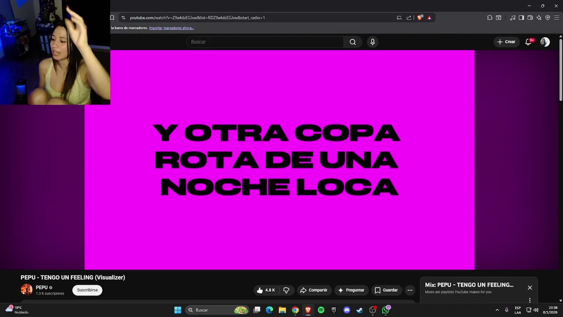Toggle the Brave sidebar panel icon
The image size is (563, 317).
point(521,18)
